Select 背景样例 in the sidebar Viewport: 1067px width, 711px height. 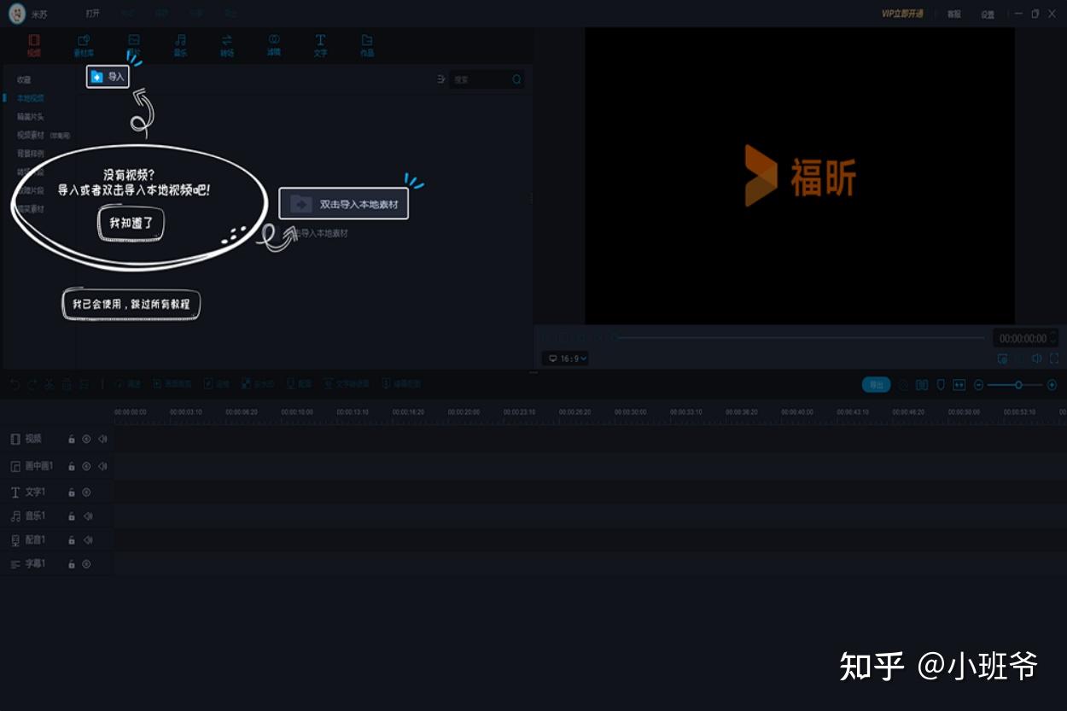point(31,154)
